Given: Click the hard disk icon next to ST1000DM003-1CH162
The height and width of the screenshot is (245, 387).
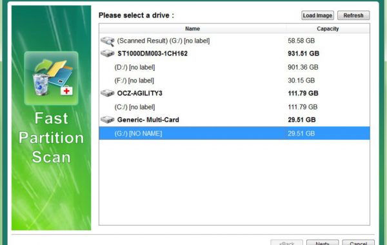Looking at the screenshot, I should click(x=107, y=54).
